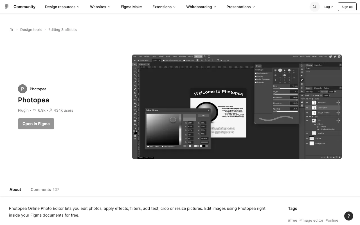Expand the Design resources menu
This screenshot has width=360, height=225.
point(62,7)
